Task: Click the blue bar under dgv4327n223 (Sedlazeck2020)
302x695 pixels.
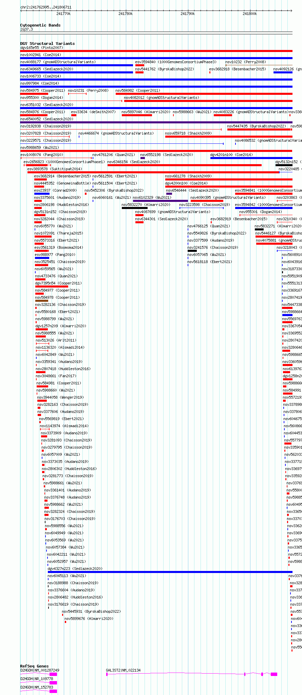Action: point(170,572)
